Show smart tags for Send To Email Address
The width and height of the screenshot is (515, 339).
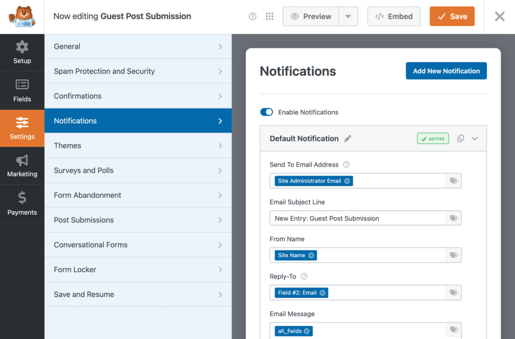tap(454, 181)
